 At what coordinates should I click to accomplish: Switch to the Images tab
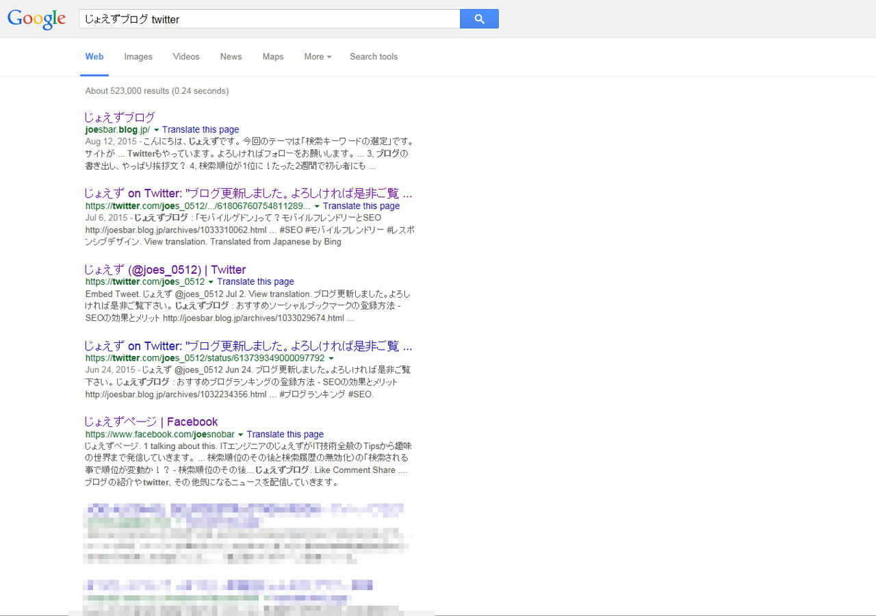(138, 57)
